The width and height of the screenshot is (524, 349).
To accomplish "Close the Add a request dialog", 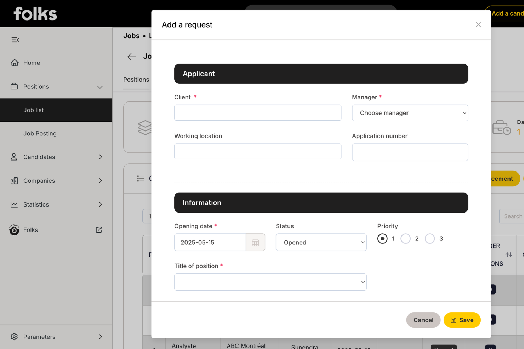I will click(478, 24).
